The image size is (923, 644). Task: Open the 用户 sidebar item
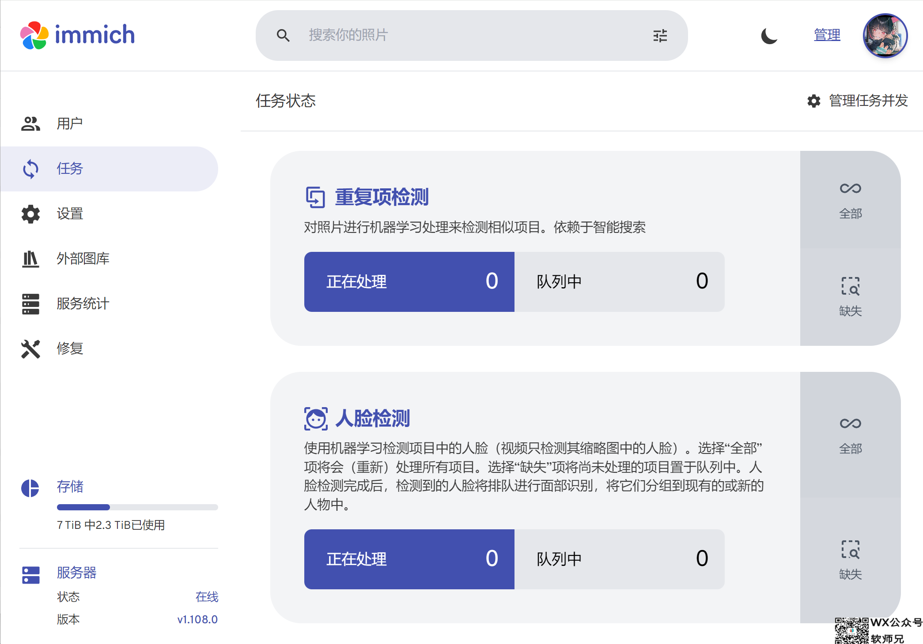70,124
